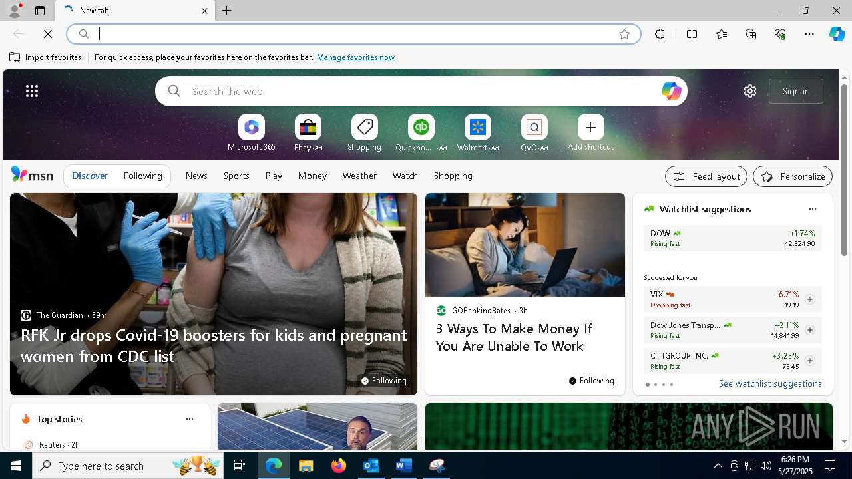This screenshot has width=852, height=479.
Task: Add a new shortcut tile
Action: tap(590, 133)
